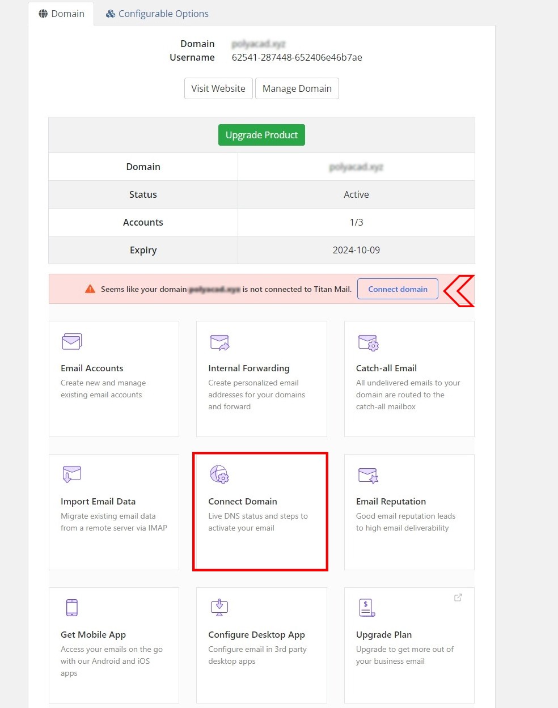
Task: Open Catch-all Email via its gear envelope icon
Action: (367, 341)
